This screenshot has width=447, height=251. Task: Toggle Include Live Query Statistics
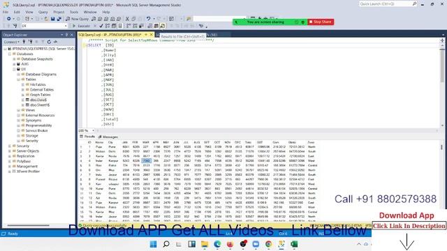pyautogui.click(x=135, y=26)
